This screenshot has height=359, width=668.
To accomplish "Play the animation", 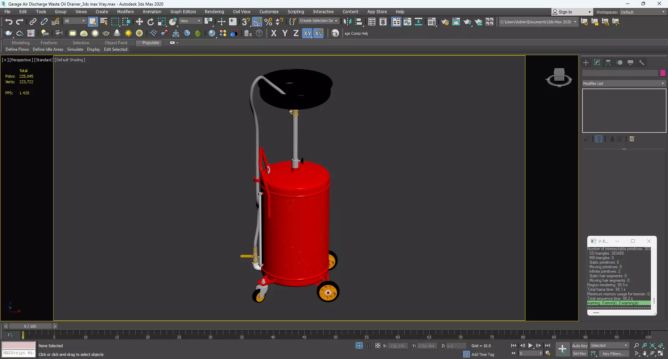I will [x=530, y=345].
